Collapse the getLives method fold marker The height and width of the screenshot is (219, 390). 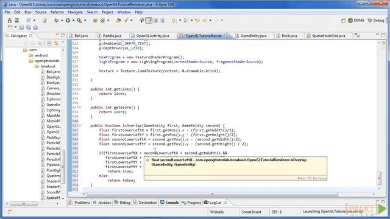80,89
